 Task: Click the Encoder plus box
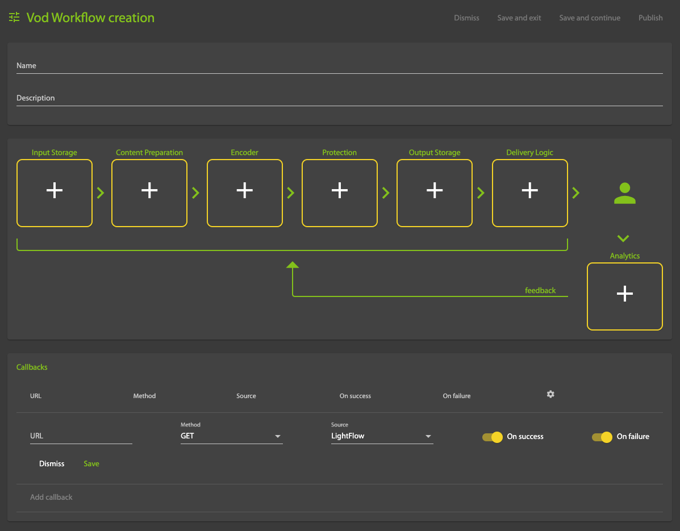244,193
